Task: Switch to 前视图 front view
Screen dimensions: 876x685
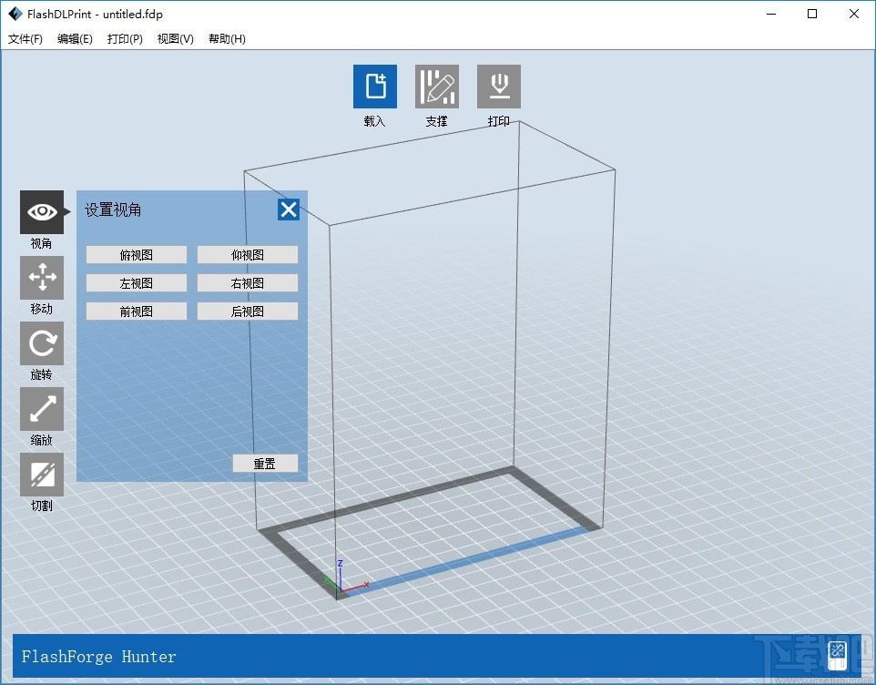Action: 137,312
